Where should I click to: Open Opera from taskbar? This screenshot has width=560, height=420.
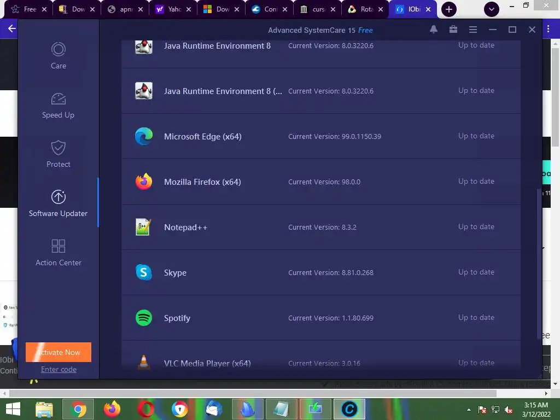pyautogui.click(x=145, y=409)
